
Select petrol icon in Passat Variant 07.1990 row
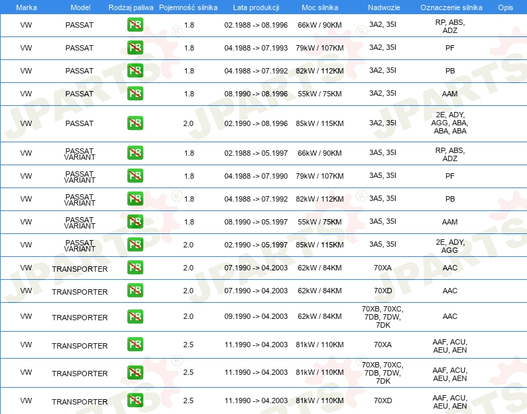(135, 175)
